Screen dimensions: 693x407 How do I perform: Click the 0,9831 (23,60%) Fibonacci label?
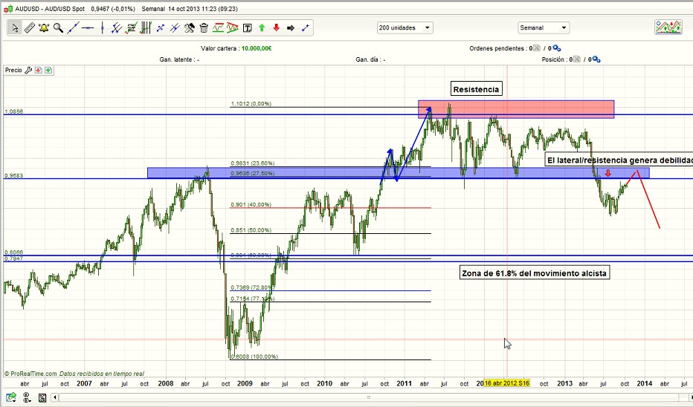(x=252, y=163)
